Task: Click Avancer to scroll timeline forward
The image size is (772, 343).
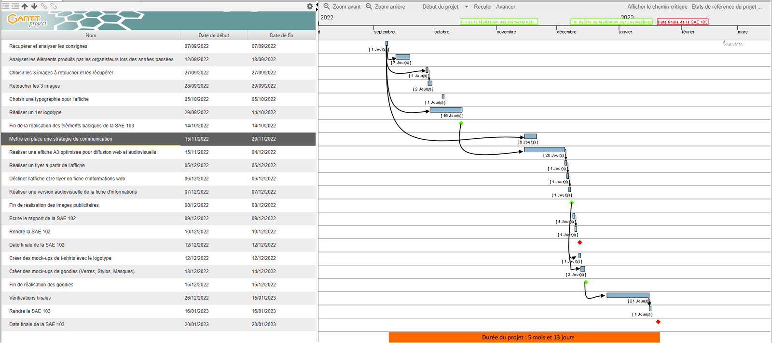Action: [x=505, y=7]
